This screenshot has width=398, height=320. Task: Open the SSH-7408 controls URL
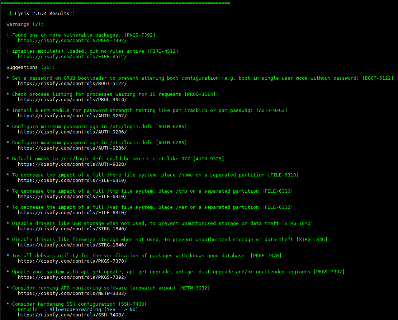(71, 315)
